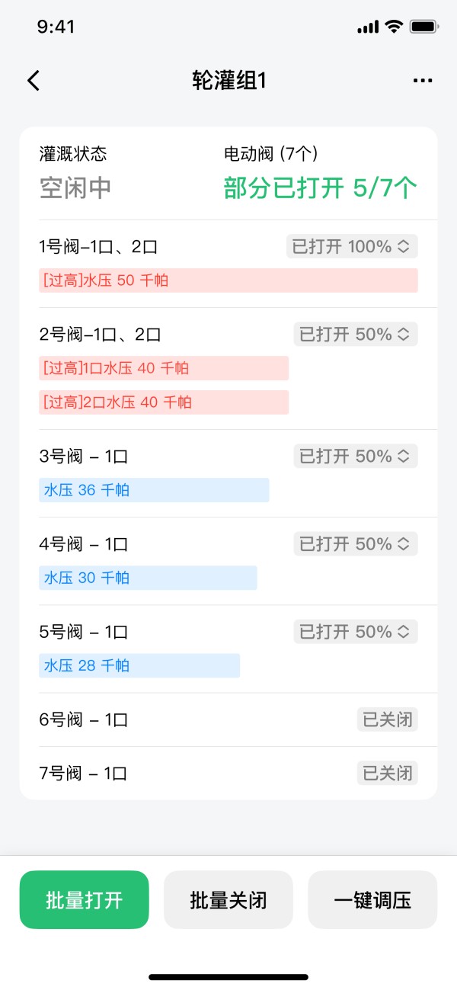Tap the "一键调压" button
The width and height of the screenshot is (457, 990).
click(x=372, y=900)
